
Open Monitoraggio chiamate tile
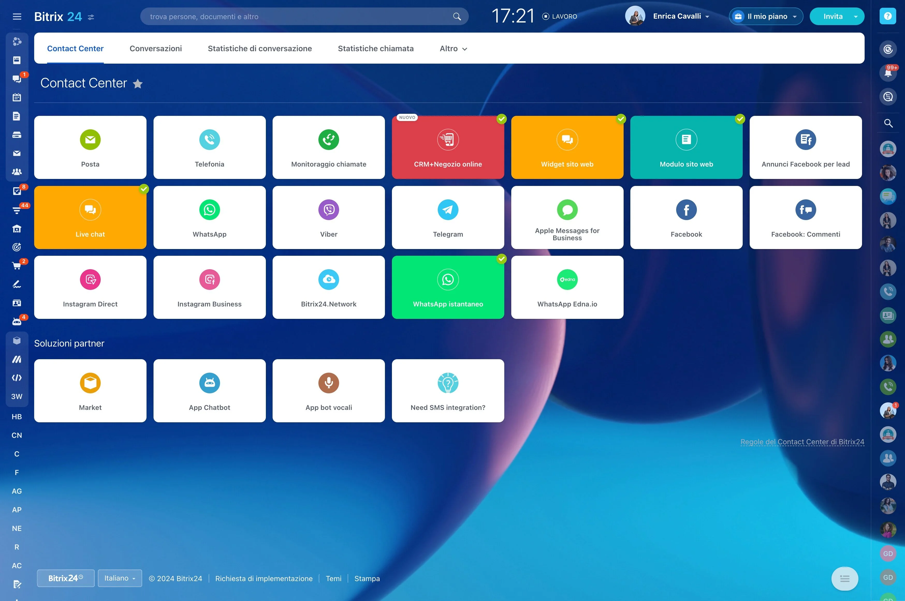coord(329,147)
